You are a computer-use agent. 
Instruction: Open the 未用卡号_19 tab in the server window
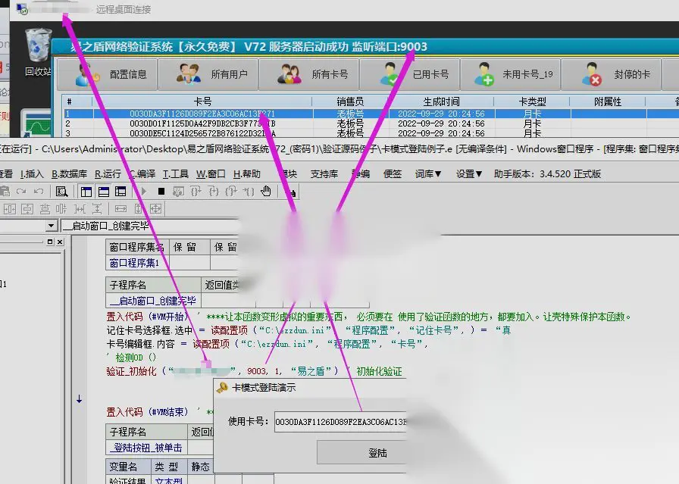coord(511,74)
